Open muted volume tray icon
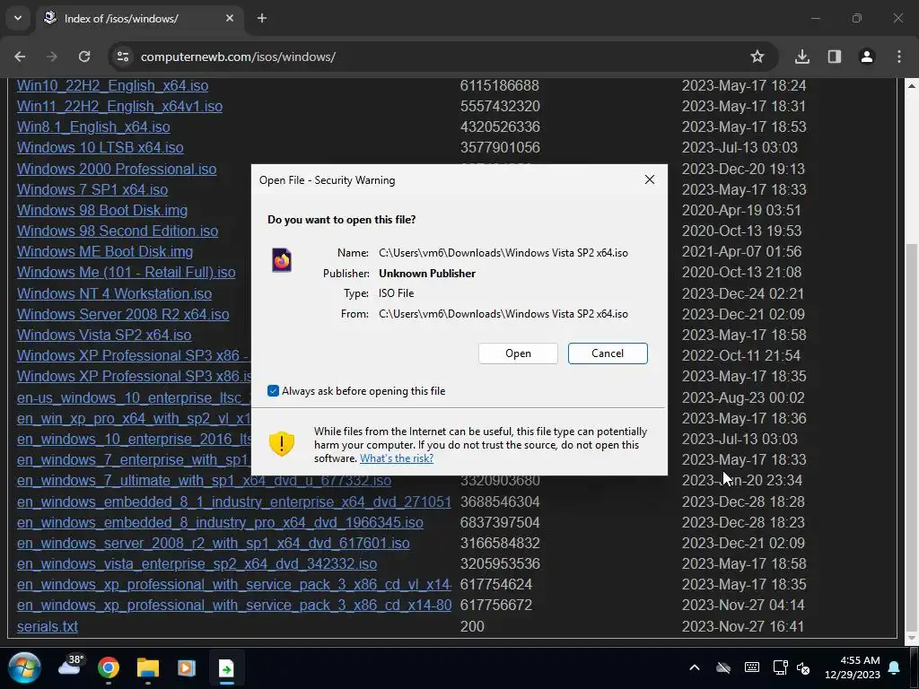The width and height of the screenshot is (919, 689). point(803,667)
